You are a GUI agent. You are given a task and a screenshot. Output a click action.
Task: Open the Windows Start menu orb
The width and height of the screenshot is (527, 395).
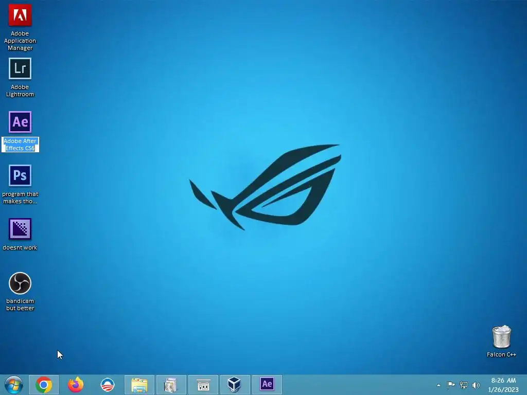click(14, 385)
